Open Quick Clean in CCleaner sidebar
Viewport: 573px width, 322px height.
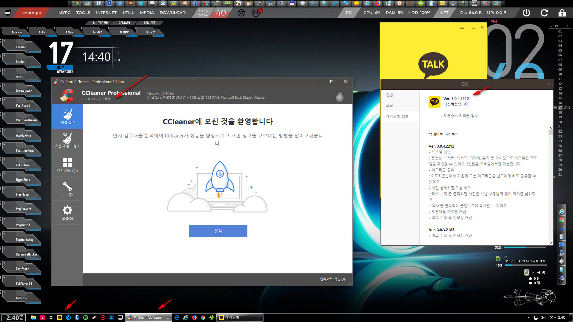[x=67, y=117]
